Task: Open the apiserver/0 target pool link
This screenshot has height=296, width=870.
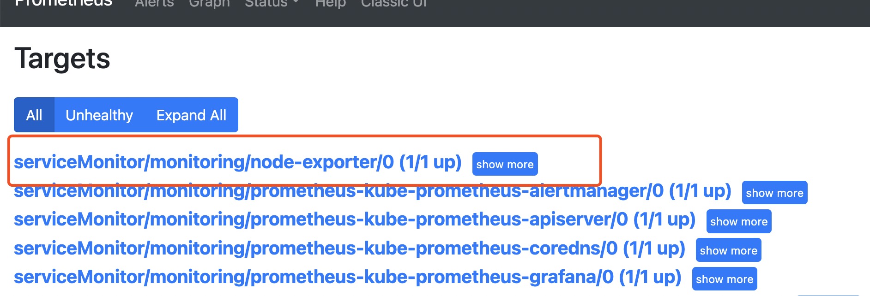Action: coord(354,219)
